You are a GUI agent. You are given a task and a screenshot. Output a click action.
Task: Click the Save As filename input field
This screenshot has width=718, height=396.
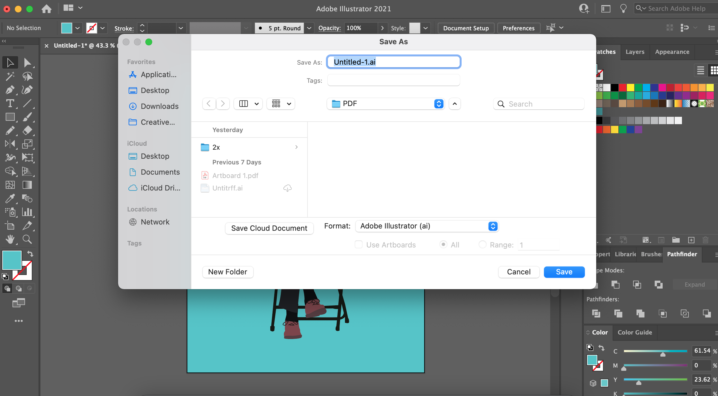[x=394, y=62]
